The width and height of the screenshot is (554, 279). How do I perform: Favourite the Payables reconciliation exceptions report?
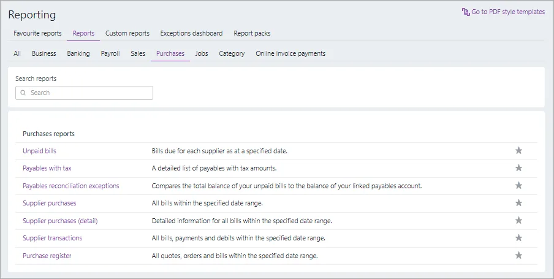click(x=518, y=186)
